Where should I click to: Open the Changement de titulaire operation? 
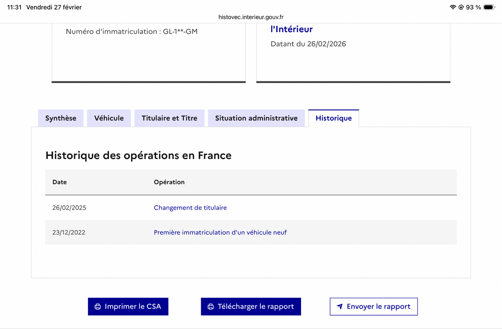[190, 208]
